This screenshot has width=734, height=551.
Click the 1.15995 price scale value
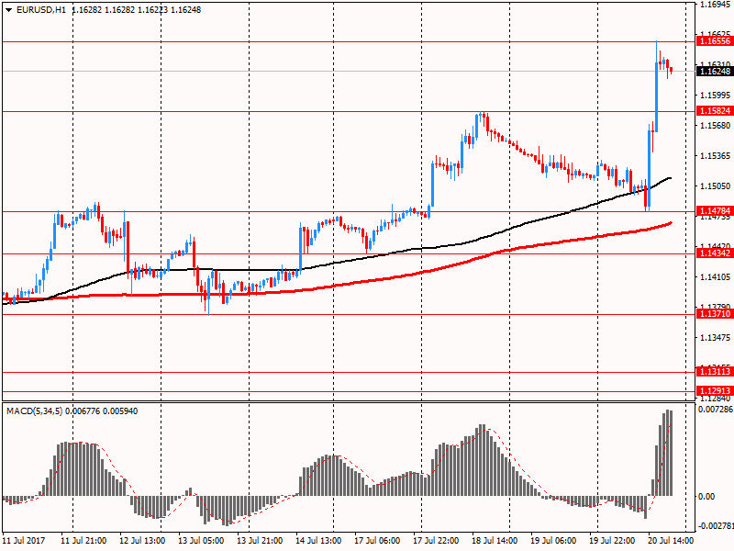pos(716,96)
